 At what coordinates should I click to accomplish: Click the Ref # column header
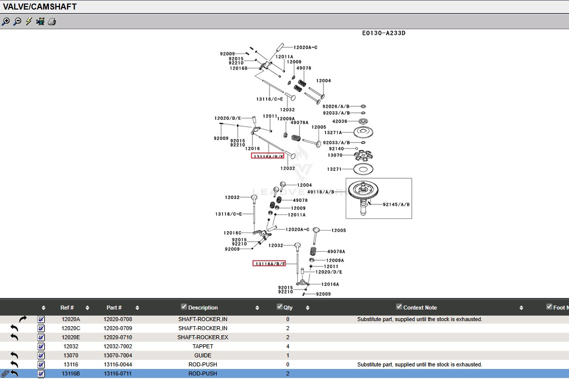(x=67, y=308)
